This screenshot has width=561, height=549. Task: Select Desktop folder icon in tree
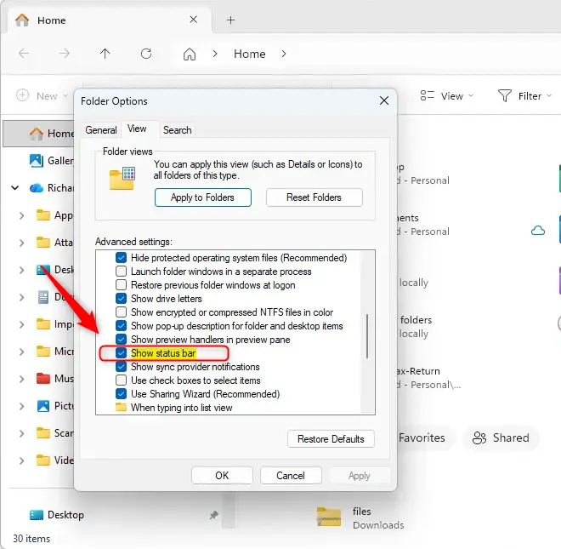pos(43,270)
